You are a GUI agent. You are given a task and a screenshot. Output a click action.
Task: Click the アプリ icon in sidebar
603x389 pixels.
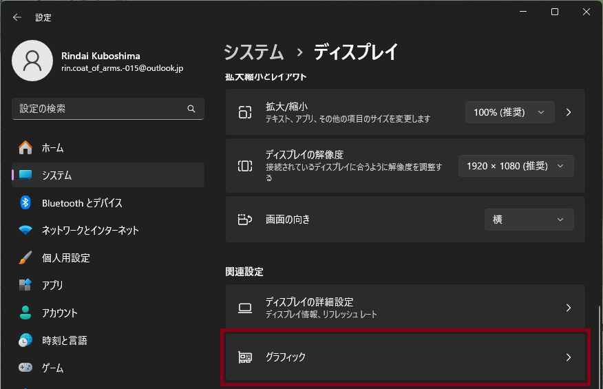click(x=25, y=285)
